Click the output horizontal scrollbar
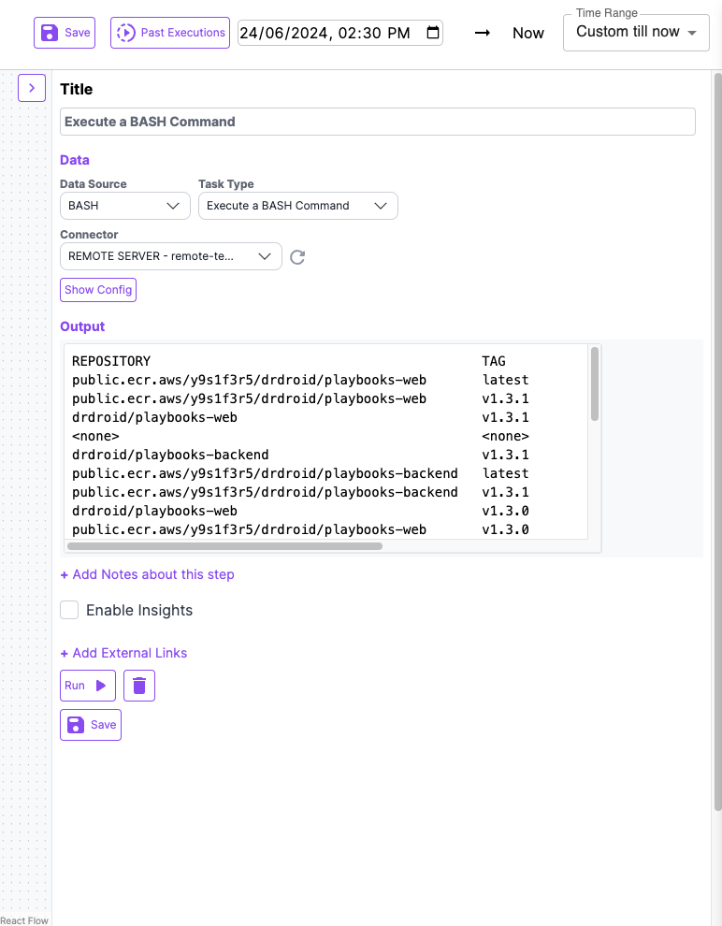 click(224, 546)
